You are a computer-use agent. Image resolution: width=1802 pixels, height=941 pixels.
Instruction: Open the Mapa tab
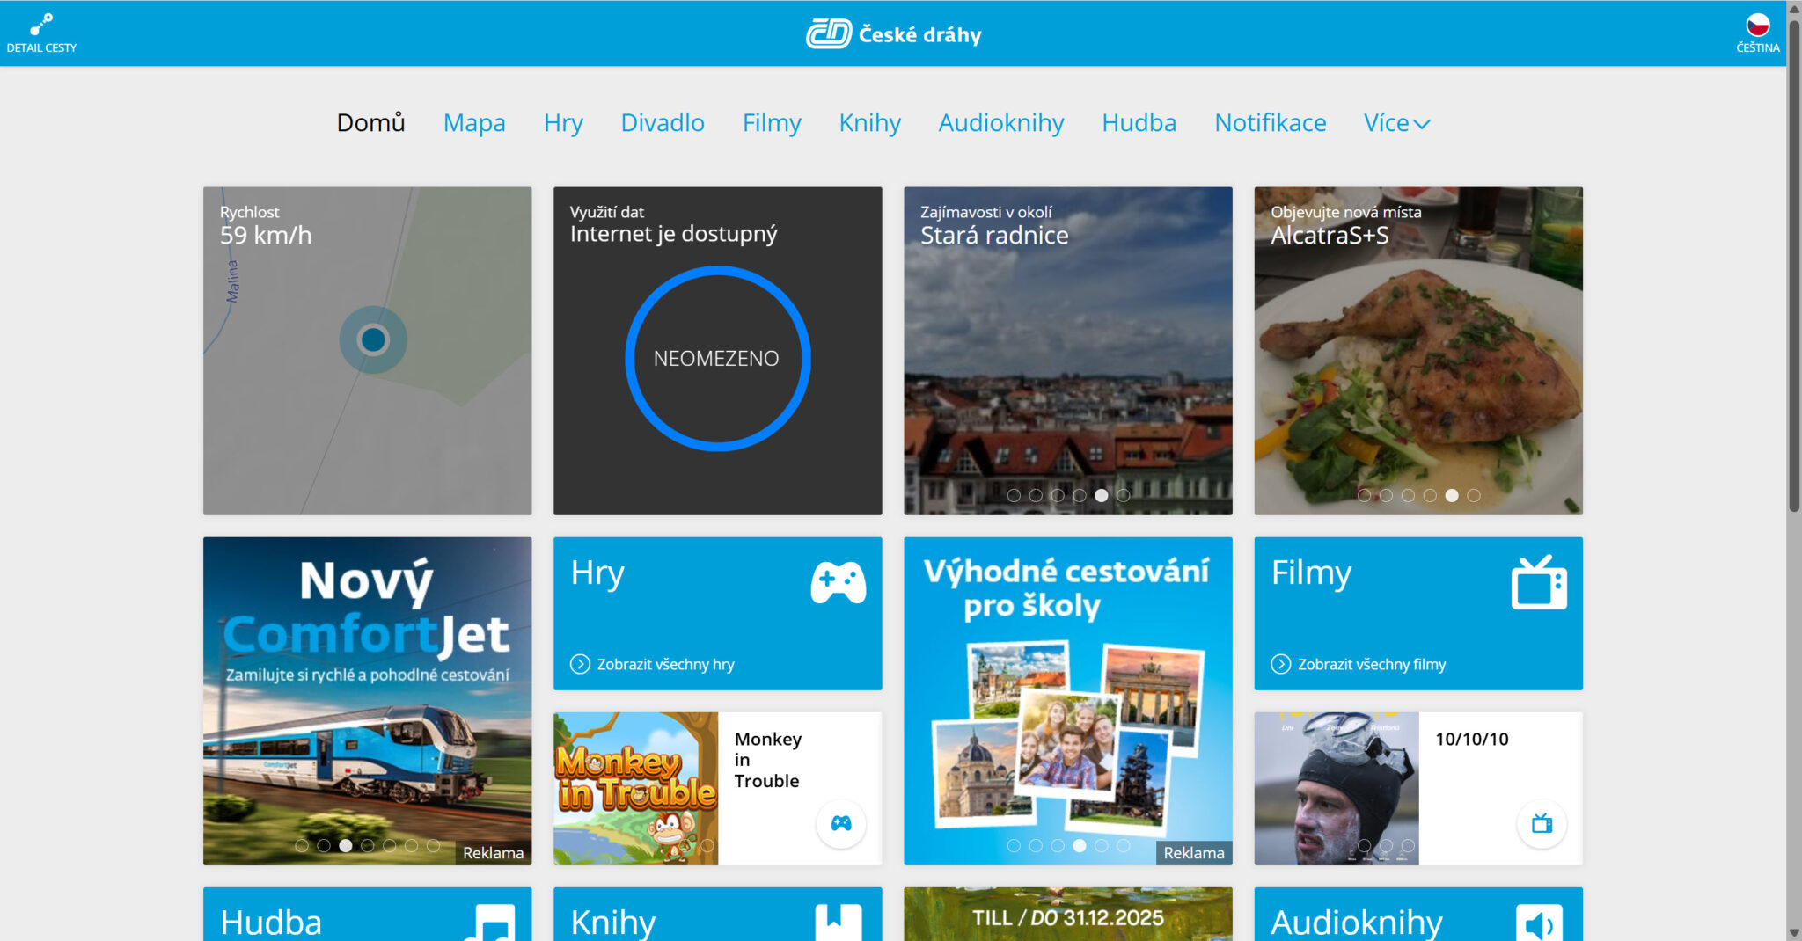pyautogui.click(x=474, y=123)
